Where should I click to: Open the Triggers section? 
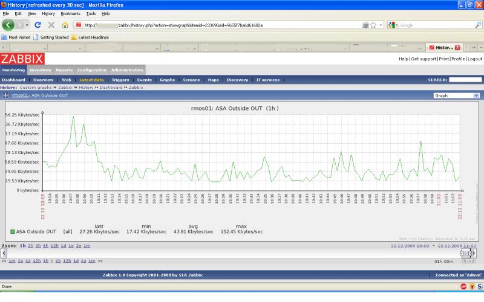coord(120,80)
